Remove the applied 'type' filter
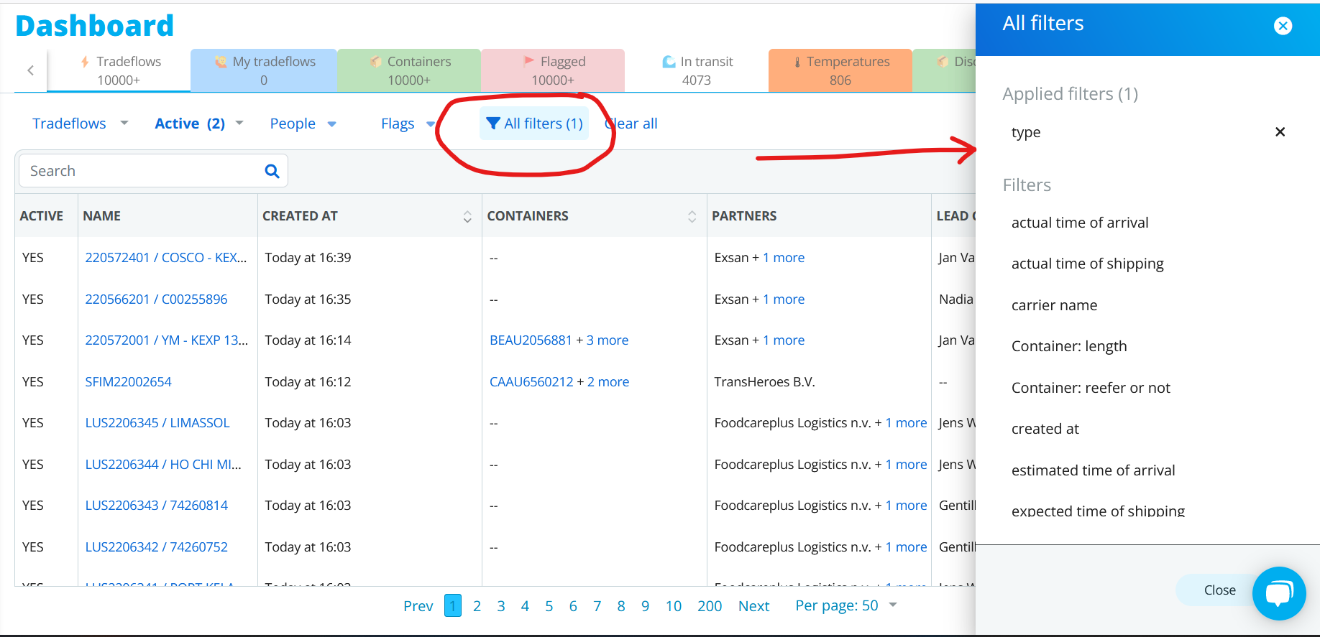 1280,132
